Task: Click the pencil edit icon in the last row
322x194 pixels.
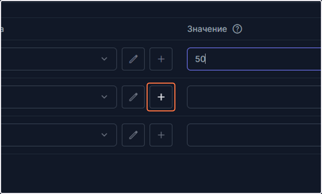Action: tap(133, 135)
